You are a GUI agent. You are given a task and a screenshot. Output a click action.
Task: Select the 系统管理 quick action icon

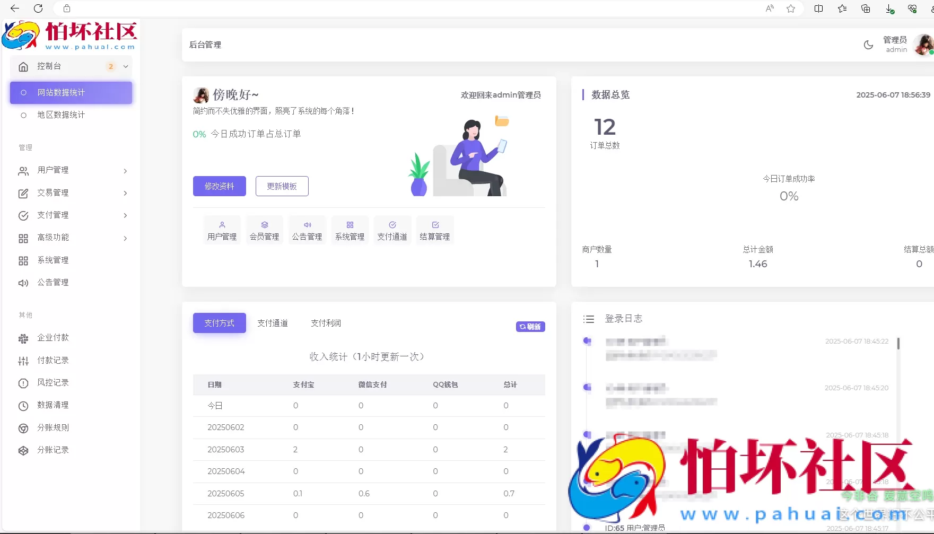350,229
